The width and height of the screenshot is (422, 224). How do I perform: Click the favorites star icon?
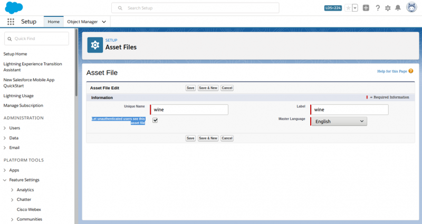click(348, 8)
